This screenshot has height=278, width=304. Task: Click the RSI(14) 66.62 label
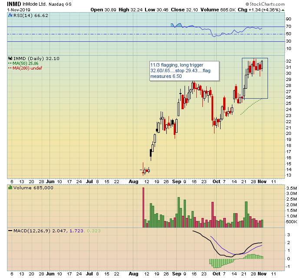31,15
